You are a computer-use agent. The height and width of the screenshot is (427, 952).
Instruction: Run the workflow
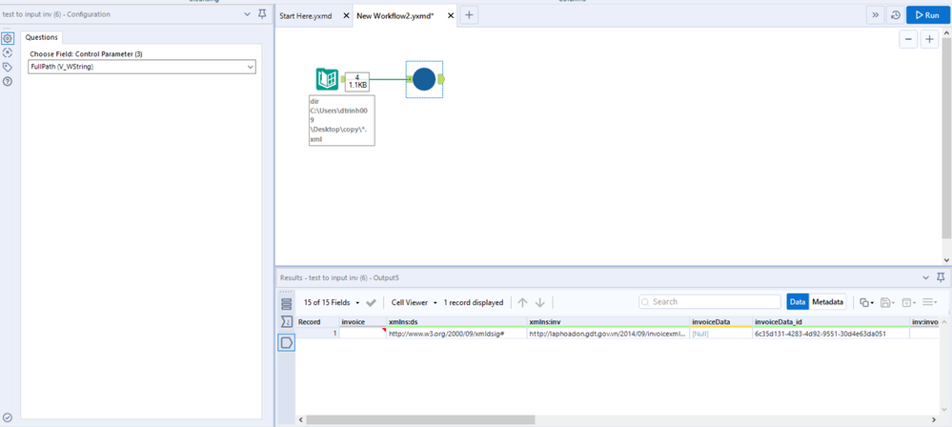(x=927, y=15)
